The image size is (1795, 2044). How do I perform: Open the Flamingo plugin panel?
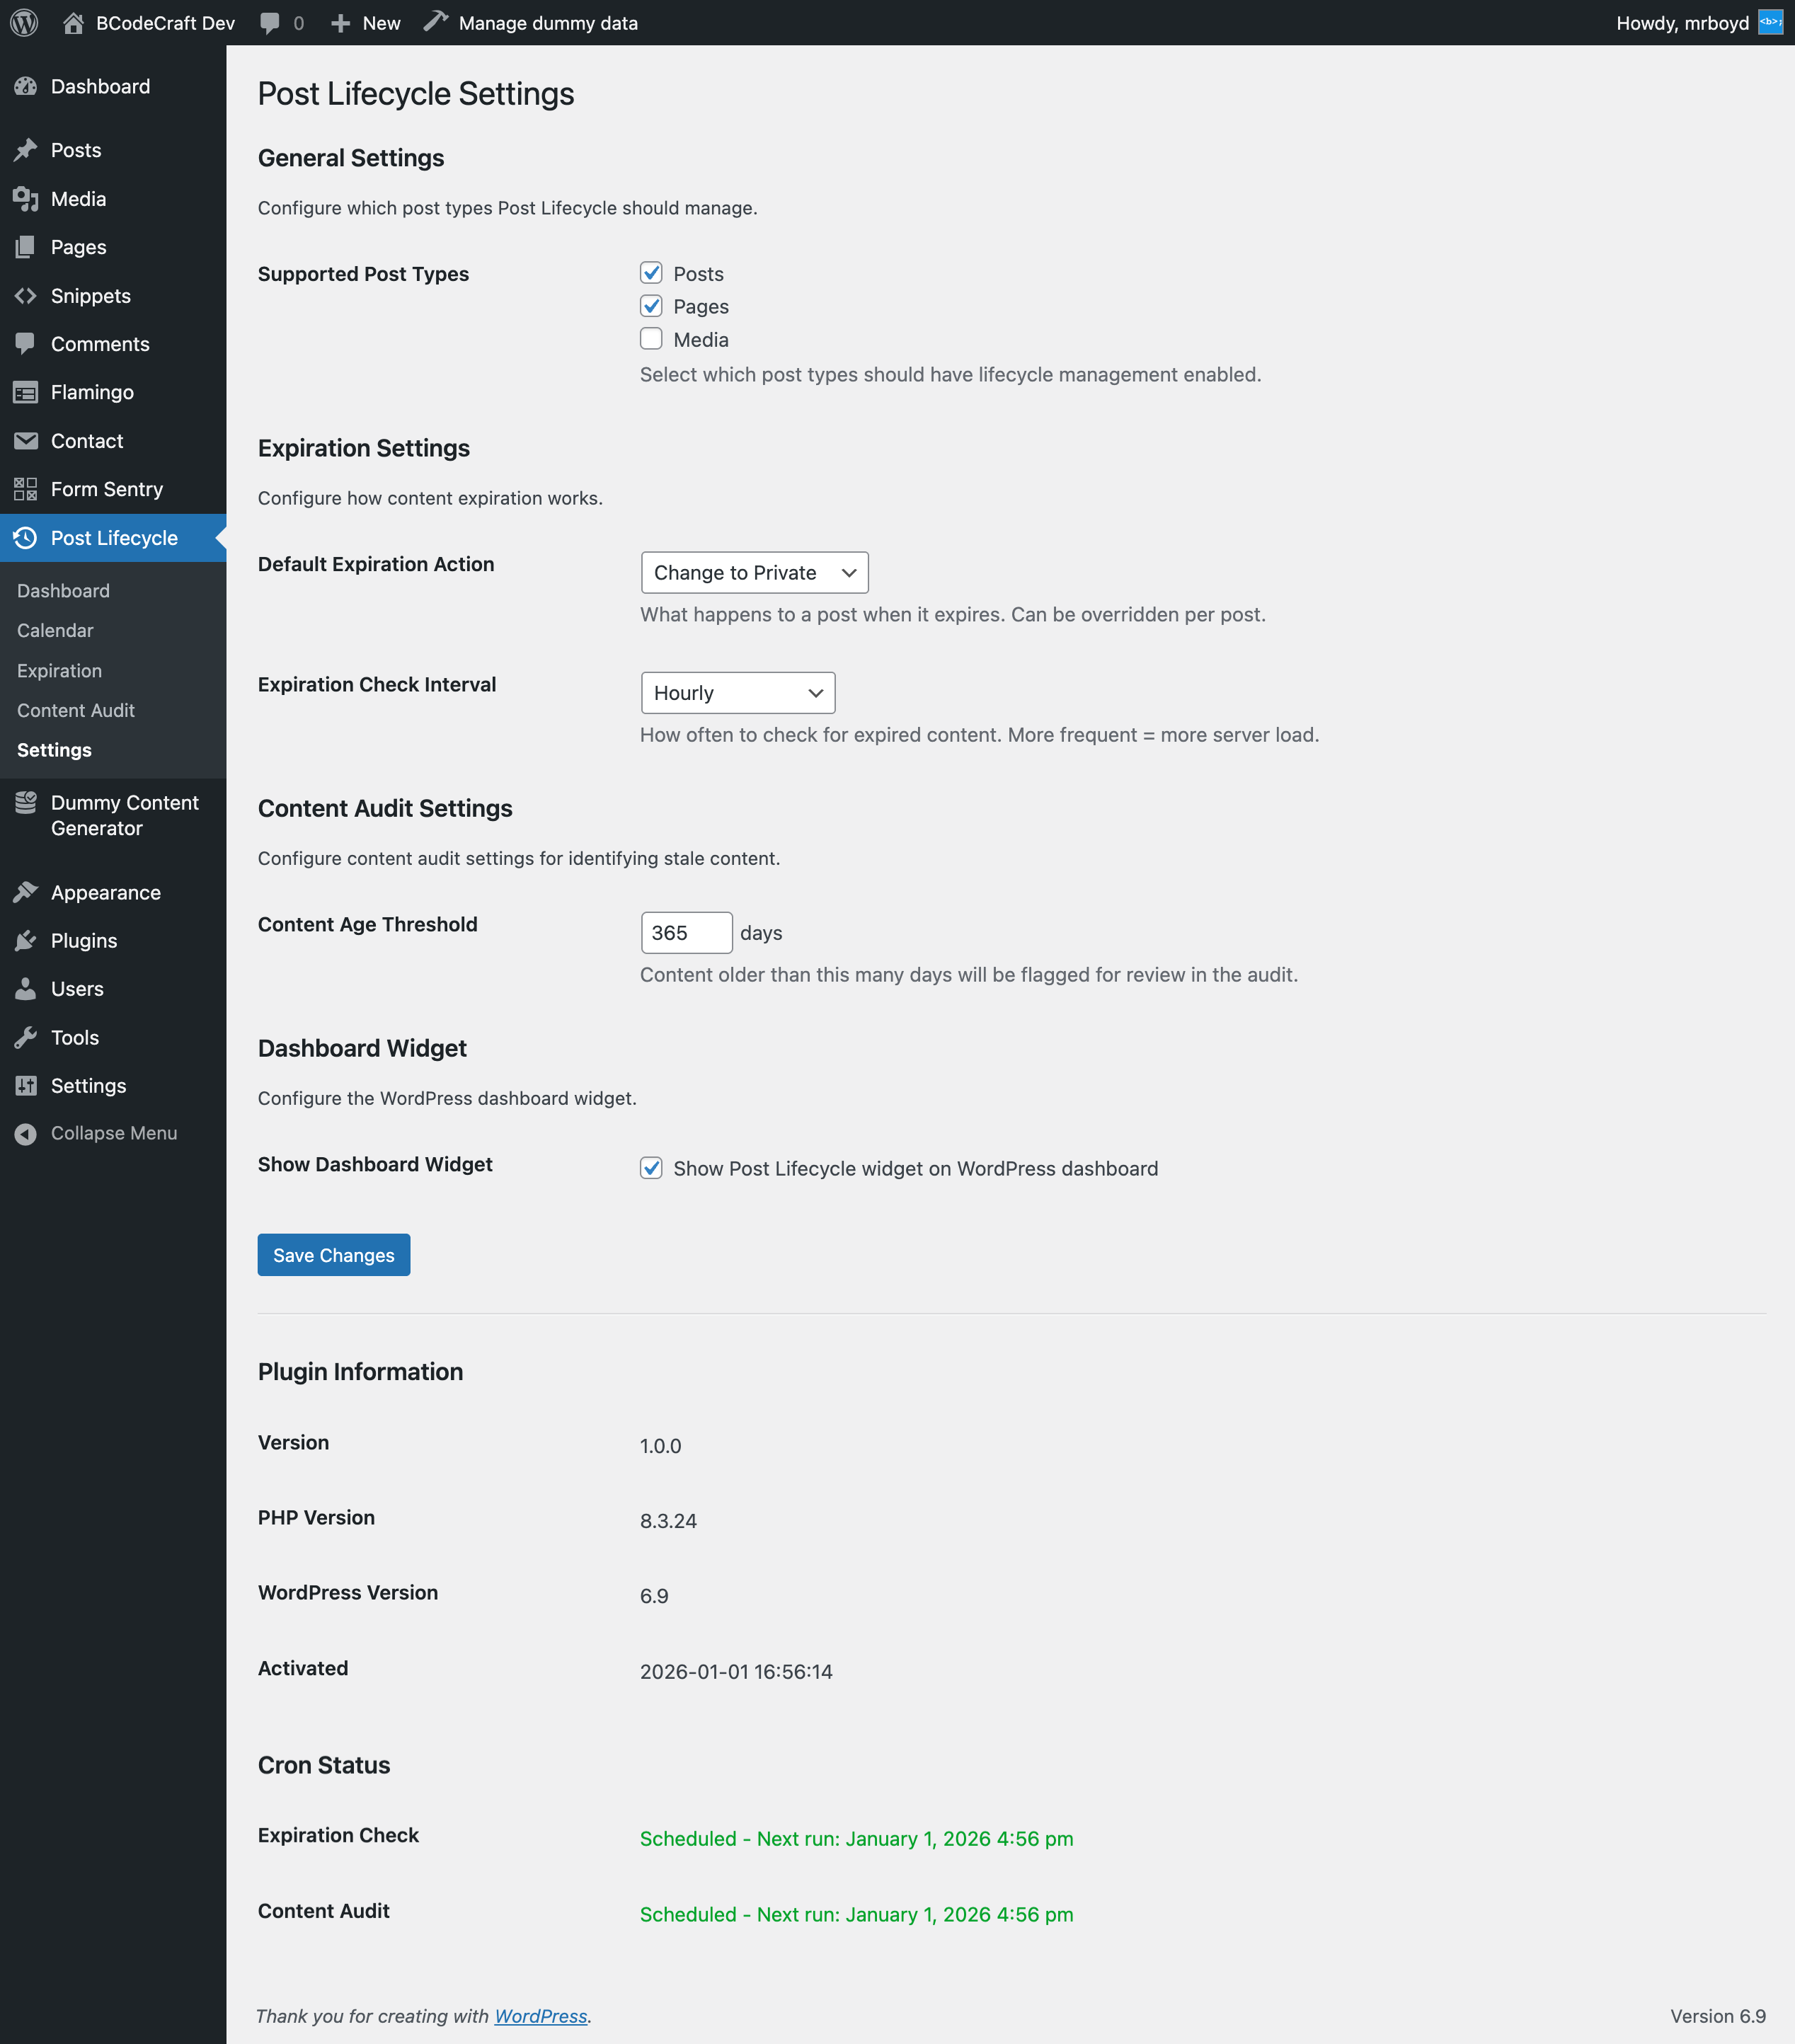(91, 392)
